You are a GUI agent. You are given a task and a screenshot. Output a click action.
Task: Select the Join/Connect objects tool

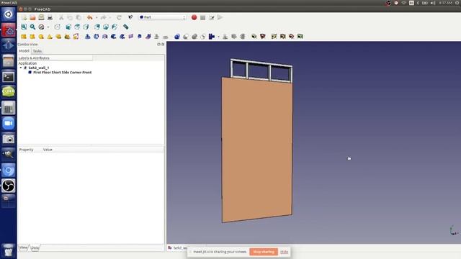[x=211, y=37]
